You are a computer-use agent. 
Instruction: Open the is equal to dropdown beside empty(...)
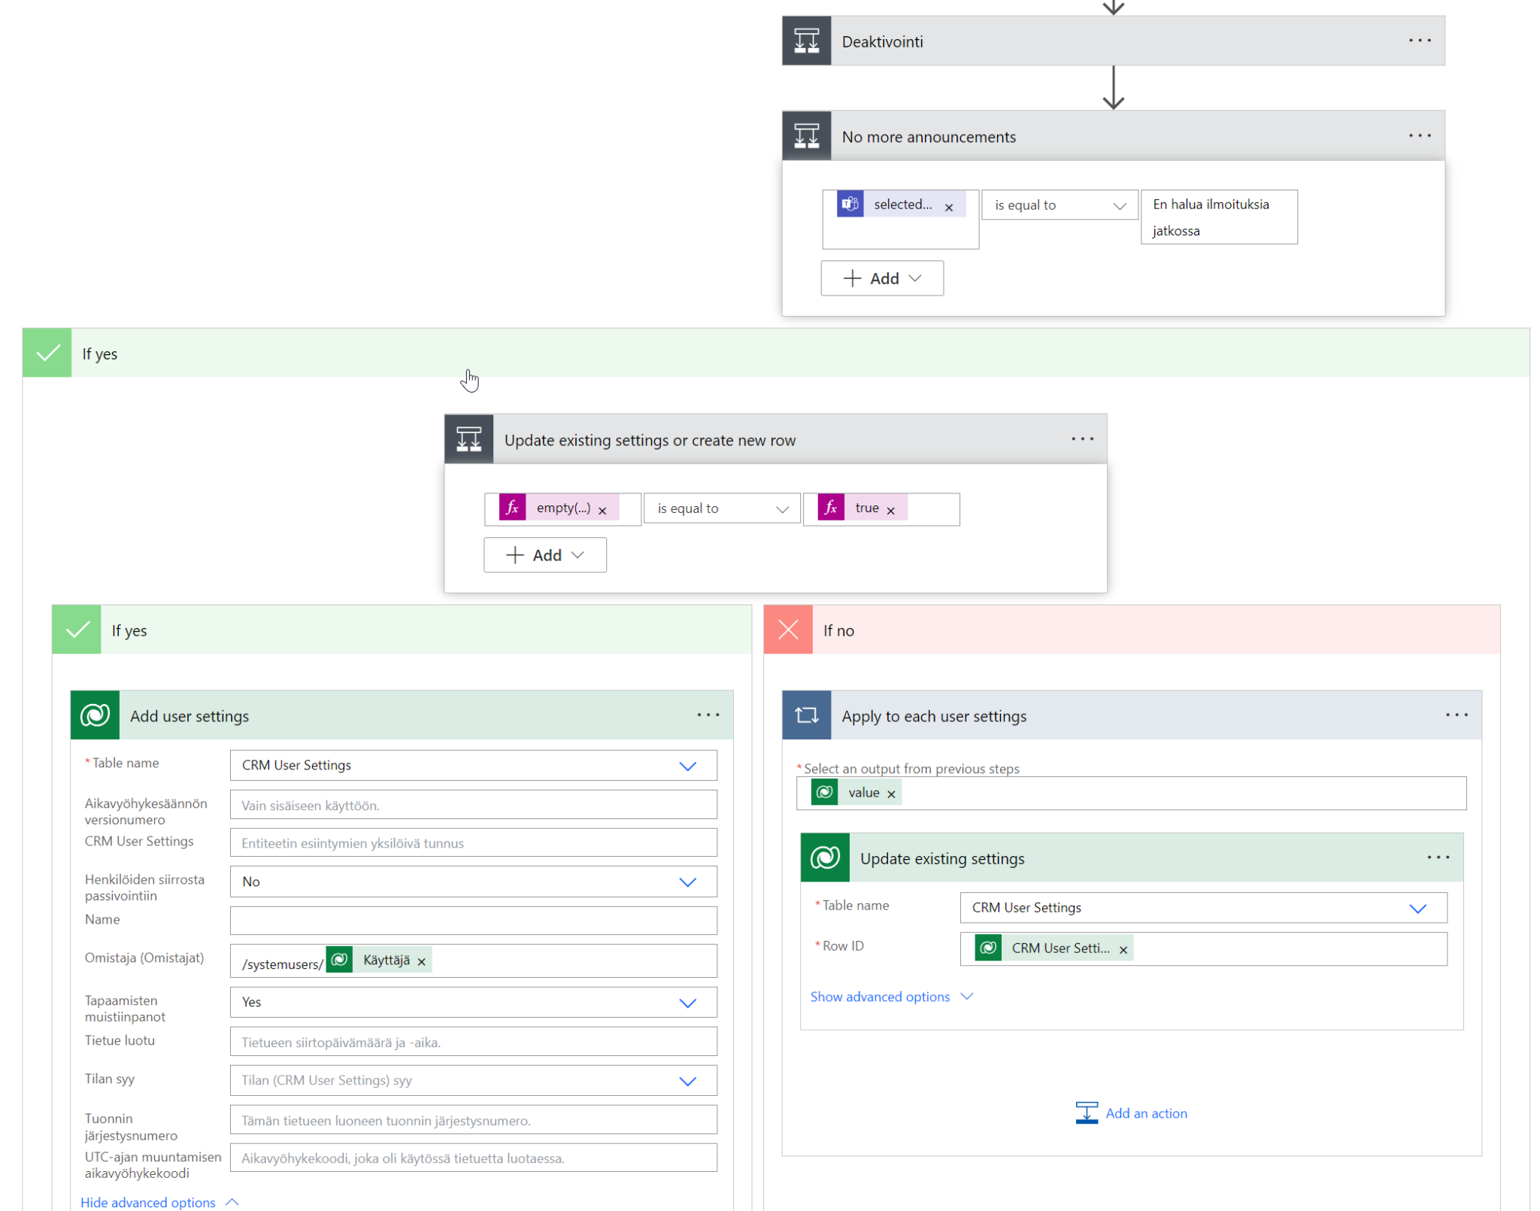[721, 509]
